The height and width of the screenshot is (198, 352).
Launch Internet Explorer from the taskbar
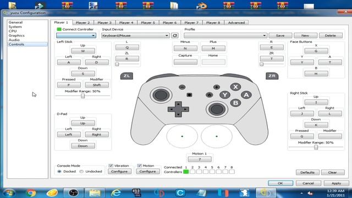(x=116, y=193)
